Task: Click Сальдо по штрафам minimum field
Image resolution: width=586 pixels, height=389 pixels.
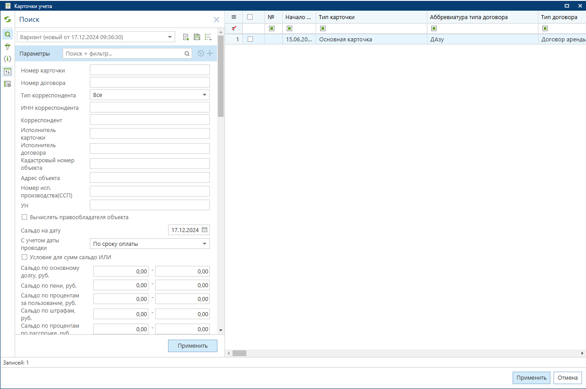Action: pos(121,314)
